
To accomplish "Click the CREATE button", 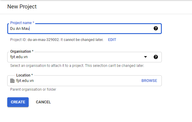I will click(18, 102).
